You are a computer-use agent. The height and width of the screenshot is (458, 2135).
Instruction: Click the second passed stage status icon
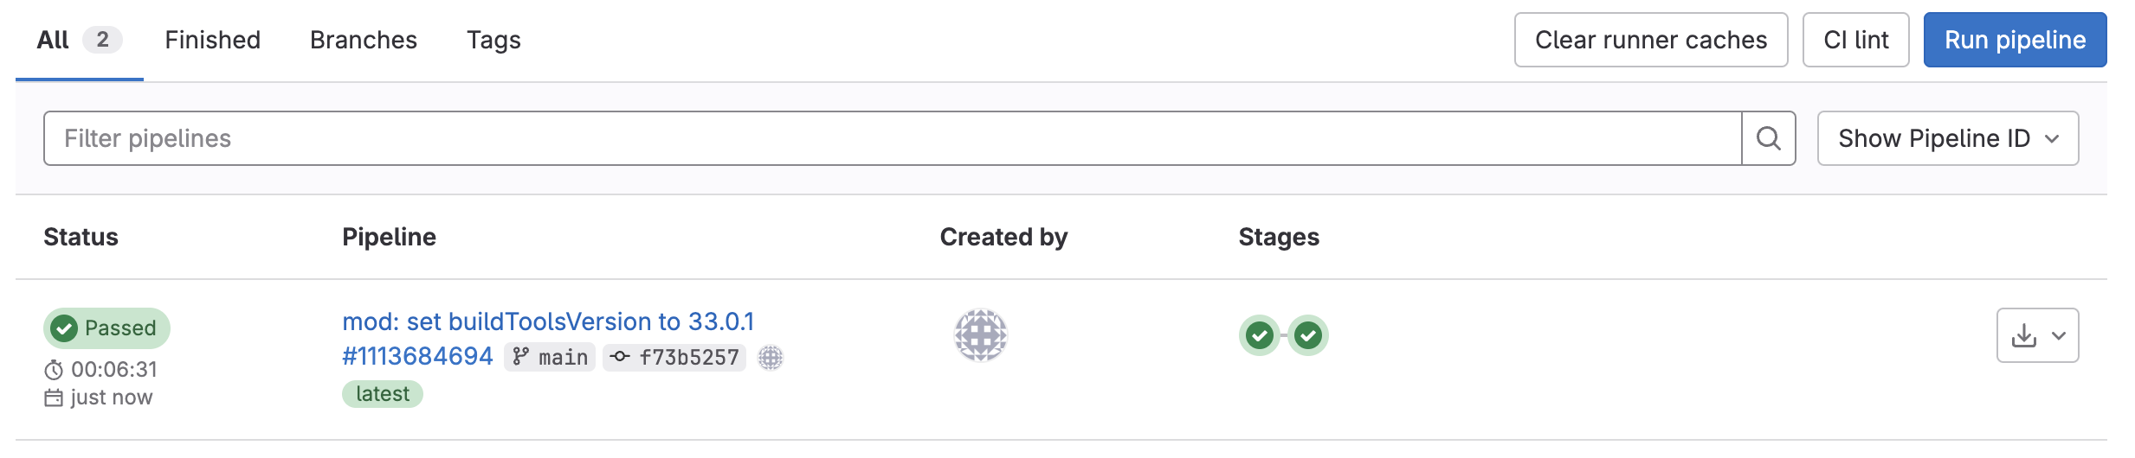tap(1308, 335)
